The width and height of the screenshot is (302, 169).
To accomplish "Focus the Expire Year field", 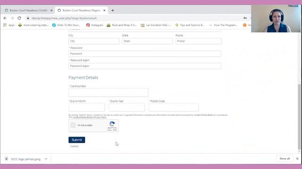I will coord(127,108).
